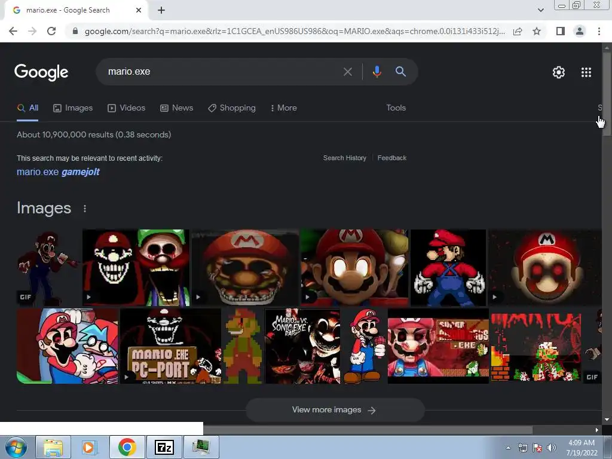Click the lock icon in address bar
Screen dimensions: 612x459
pos(75,31)
